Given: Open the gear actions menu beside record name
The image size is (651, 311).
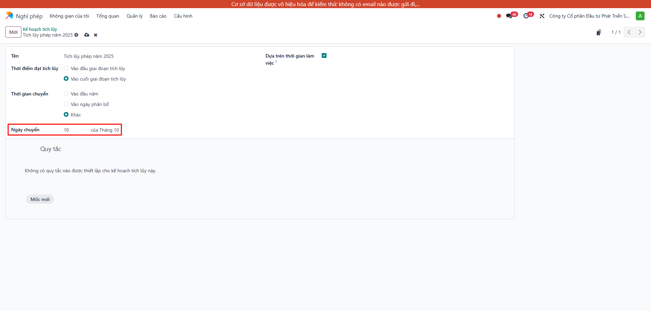Looking at the screenshot, I should pyautogui.click(x=76, y=35).
